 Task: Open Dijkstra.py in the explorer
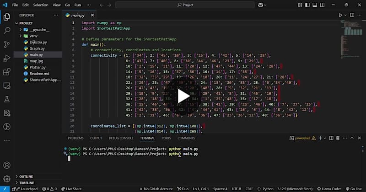(x=38, y=42)
